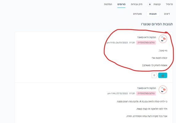Click צילום ומולטימדיה tag on 27/12/2022 reply
The image size is (176, 123).
pyautogui.click(x=146, y=93)
